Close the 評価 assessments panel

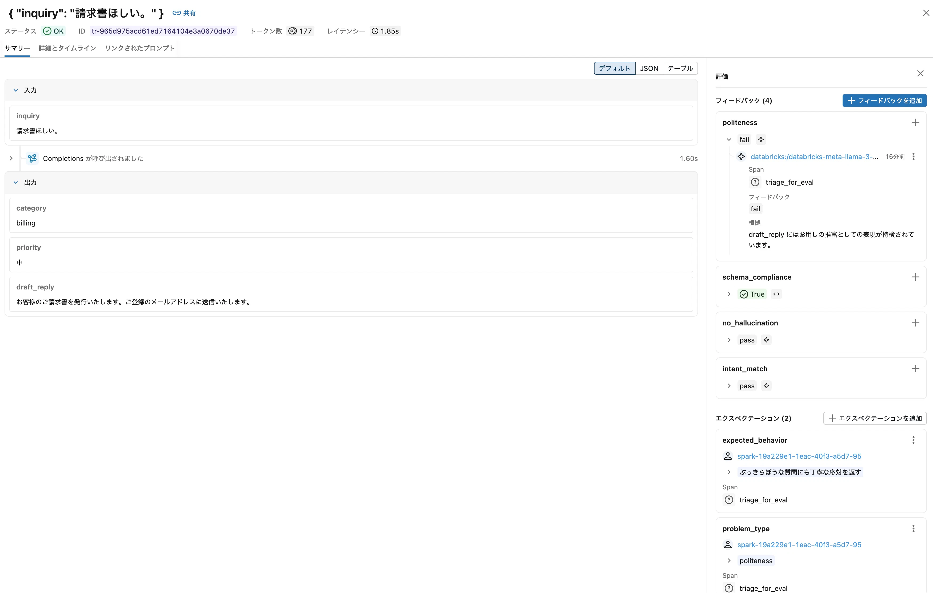(920, 73)
